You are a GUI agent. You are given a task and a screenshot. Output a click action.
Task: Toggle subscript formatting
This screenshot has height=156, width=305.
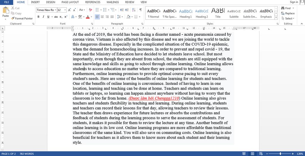(61, 17)
